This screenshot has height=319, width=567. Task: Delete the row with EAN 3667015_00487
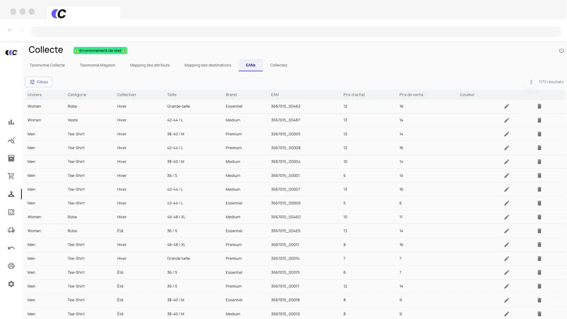pyautogui.click(x=539, y=120)
